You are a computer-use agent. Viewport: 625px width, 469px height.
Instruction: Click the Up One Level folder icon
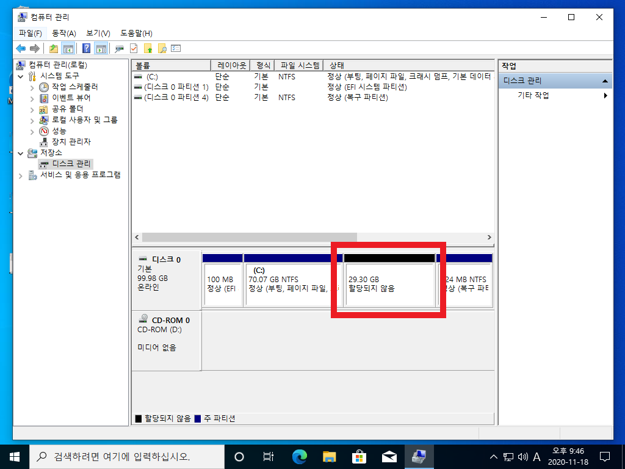tap(54, 49)
